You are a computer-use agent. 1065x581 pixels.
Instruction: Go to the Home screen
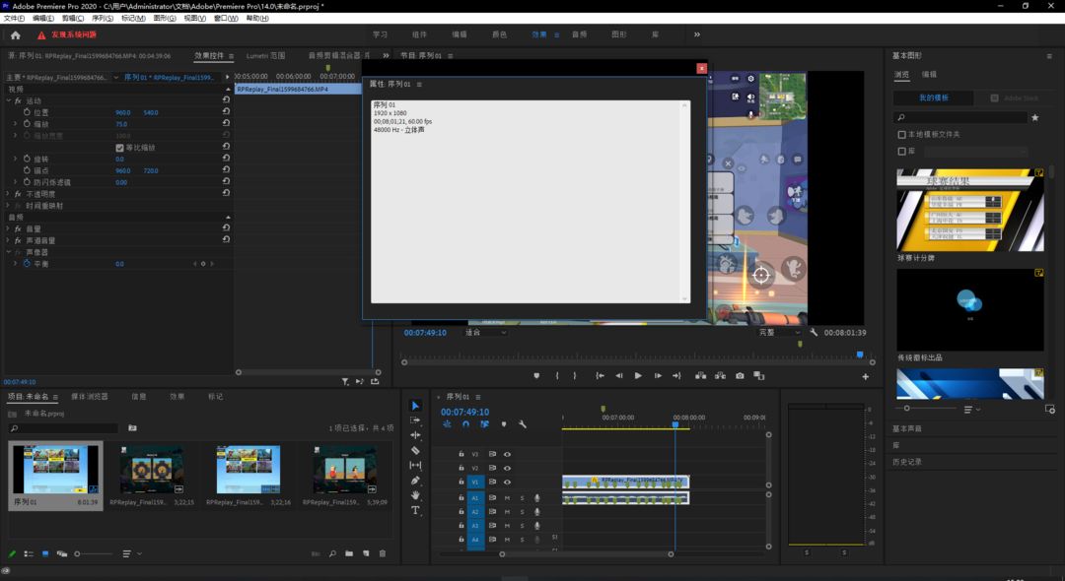(x=15, y=35)
